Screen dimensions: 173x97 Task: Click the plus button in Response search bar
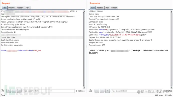102,91
